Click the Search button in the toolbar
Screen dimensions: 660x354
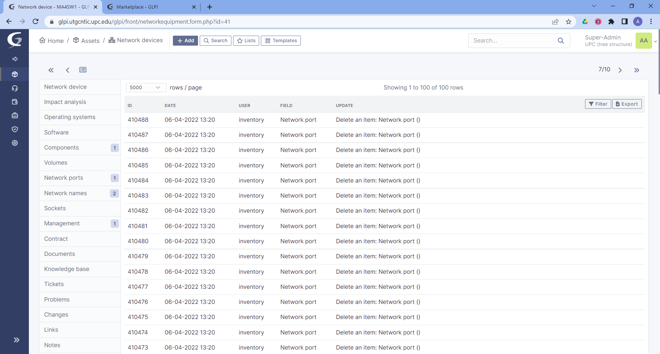tap(216, 40)
